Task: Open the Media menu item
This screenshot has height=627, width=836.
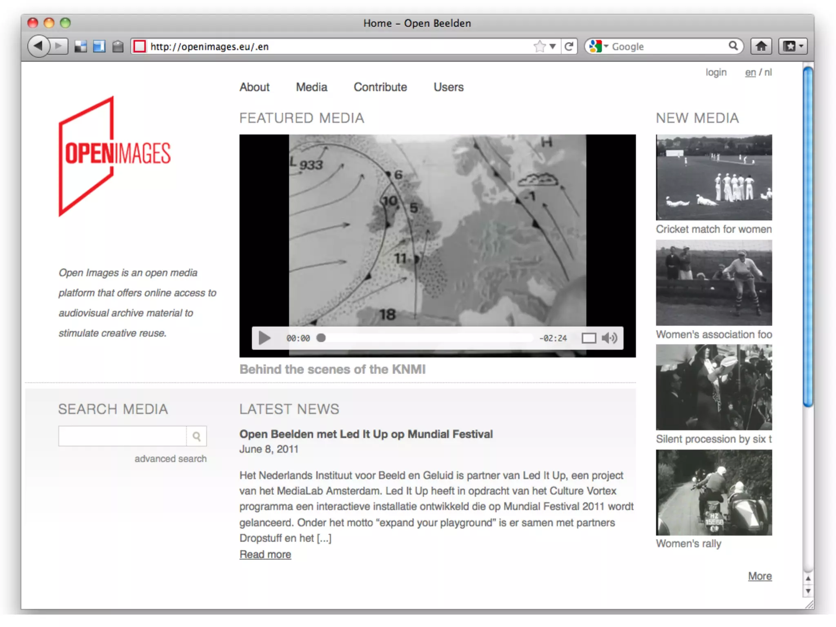Action: tap(311, 87)
